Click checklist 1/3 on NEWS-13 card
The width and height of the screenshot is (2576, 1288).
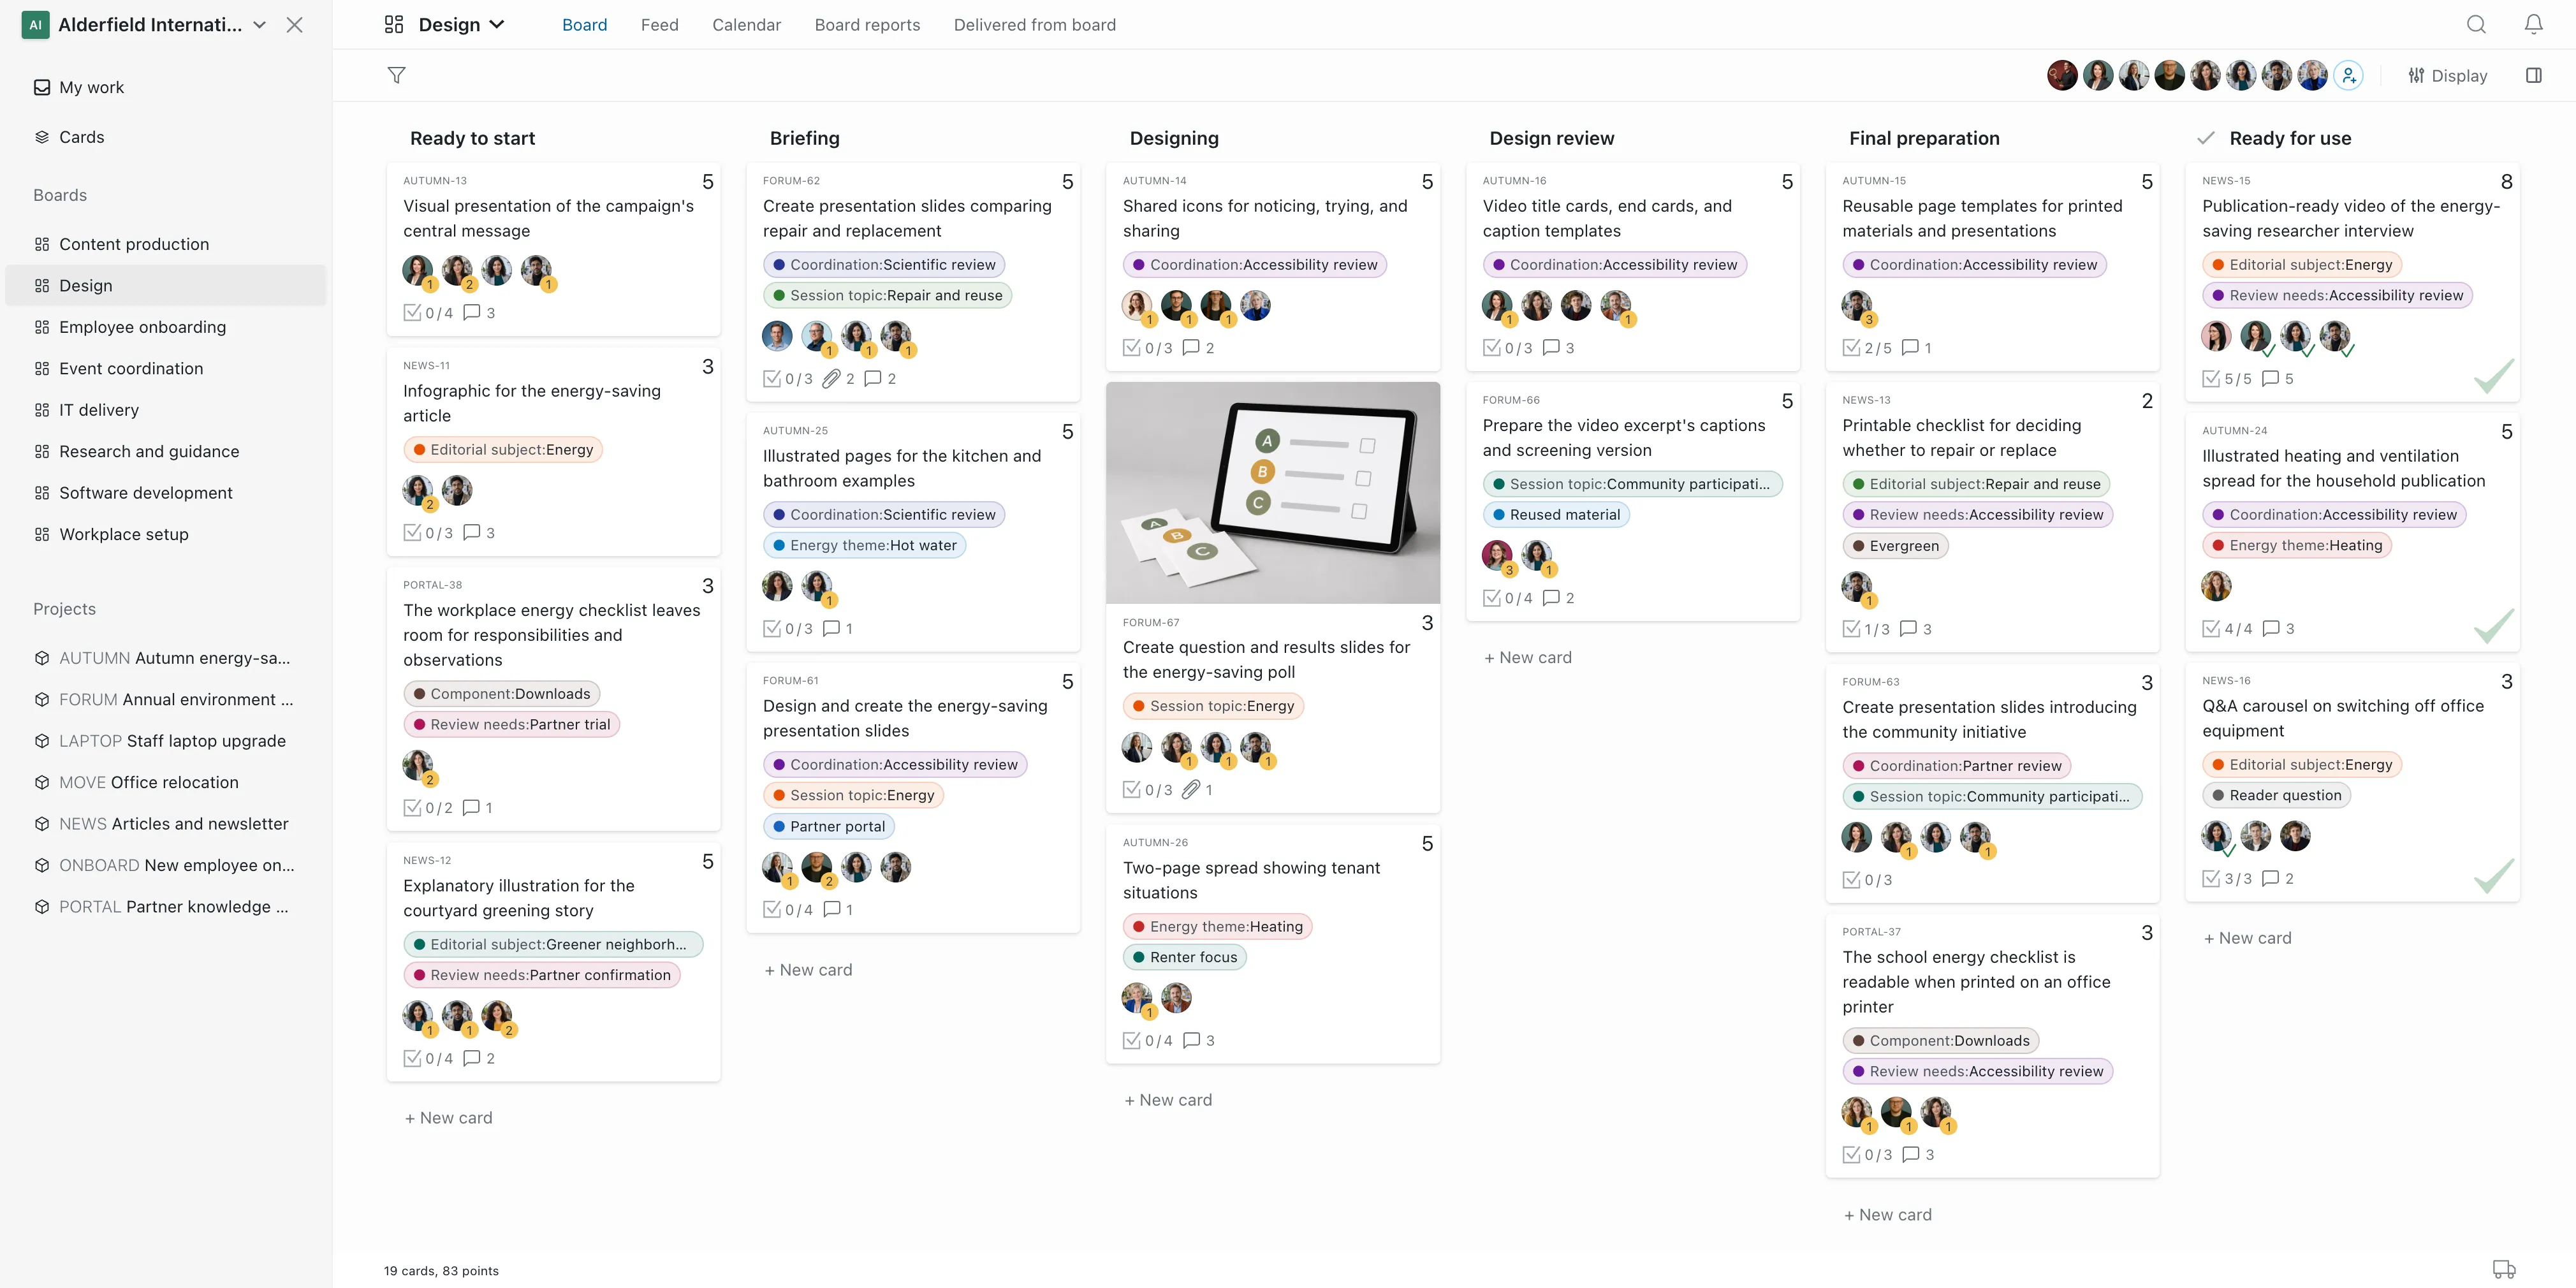tap(1866, 628)
